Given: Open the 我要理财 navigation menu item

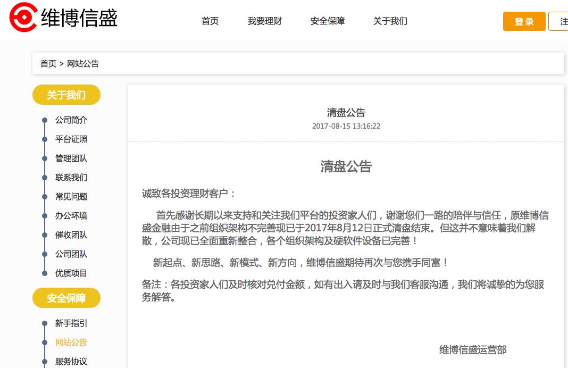Looking at the screenshot, I should pos(264,21).
